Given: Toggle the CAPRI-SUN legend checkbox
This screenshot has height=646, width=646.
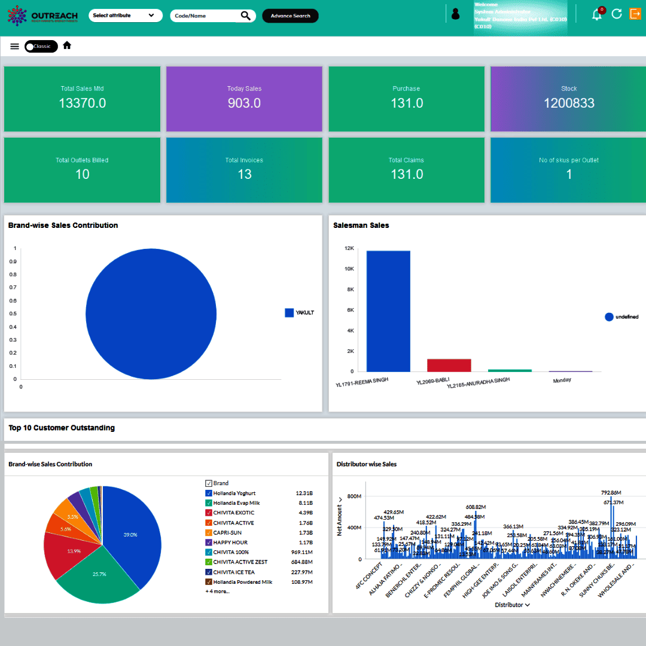Looking at the screenshot, I should pos(209,533).
